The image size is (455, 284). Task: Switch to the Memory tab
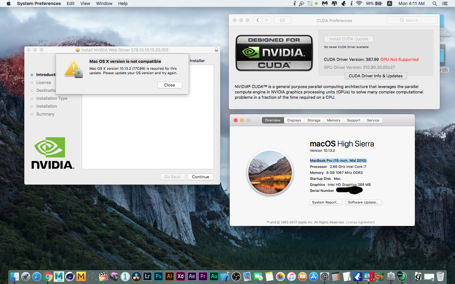coord(334,120)
